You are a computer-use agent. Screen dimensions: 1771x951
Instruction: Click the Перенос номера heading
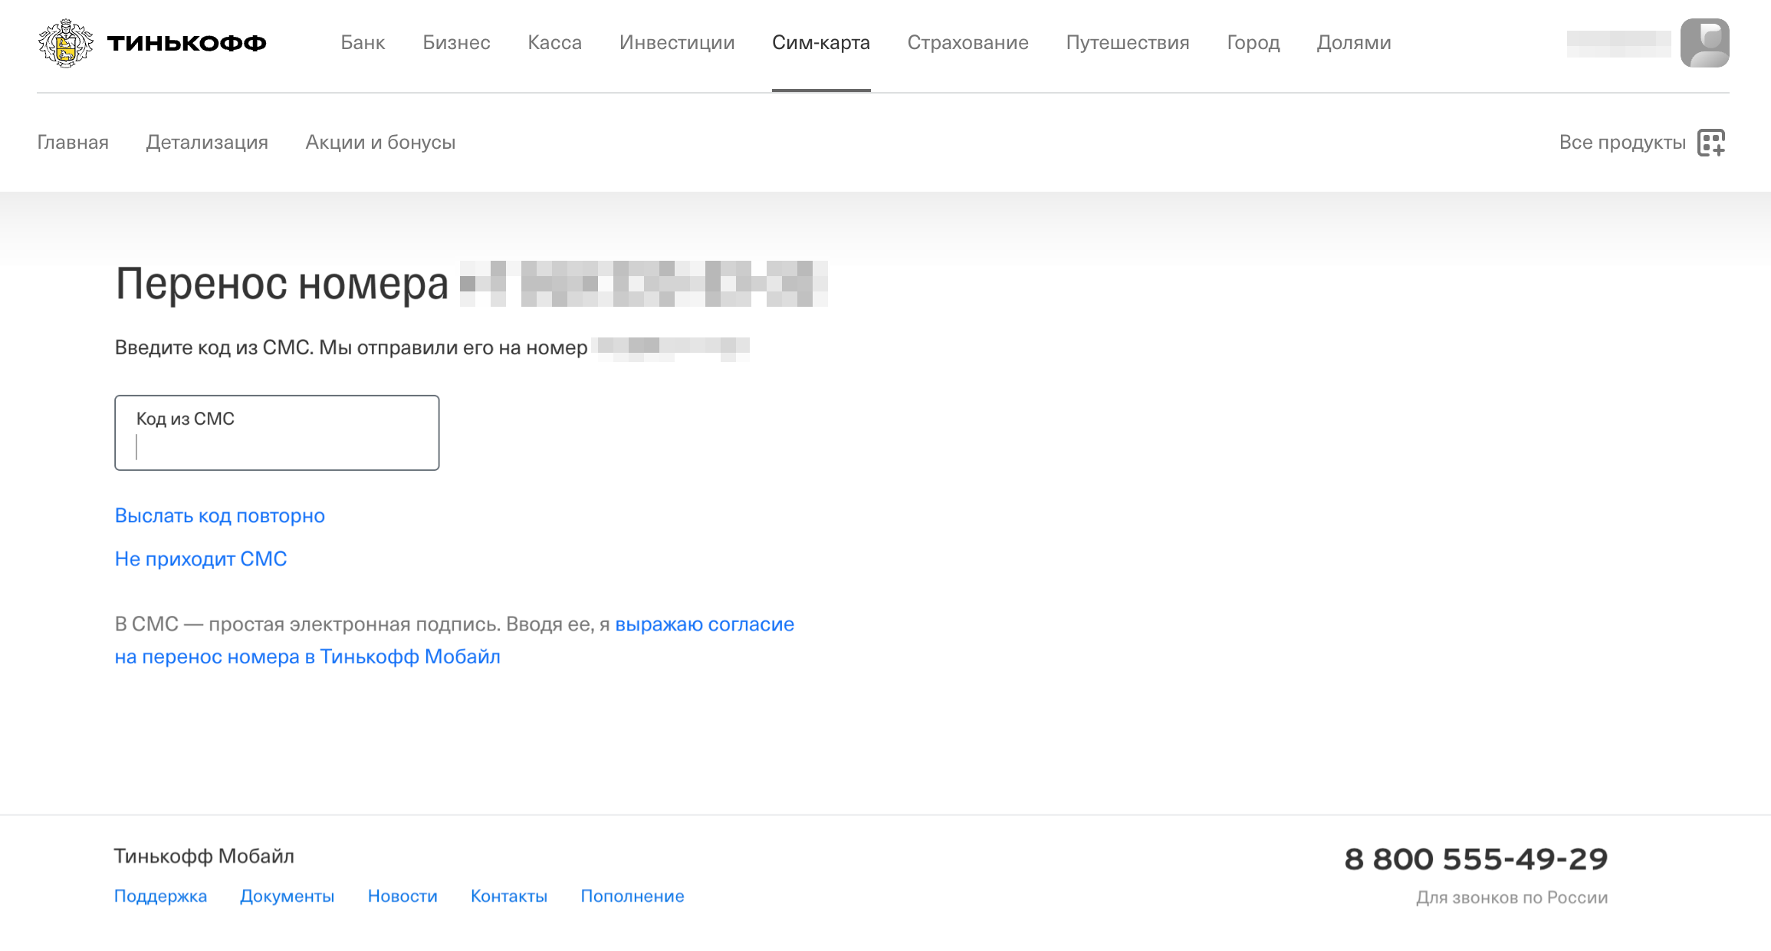(x=281, y=283)
